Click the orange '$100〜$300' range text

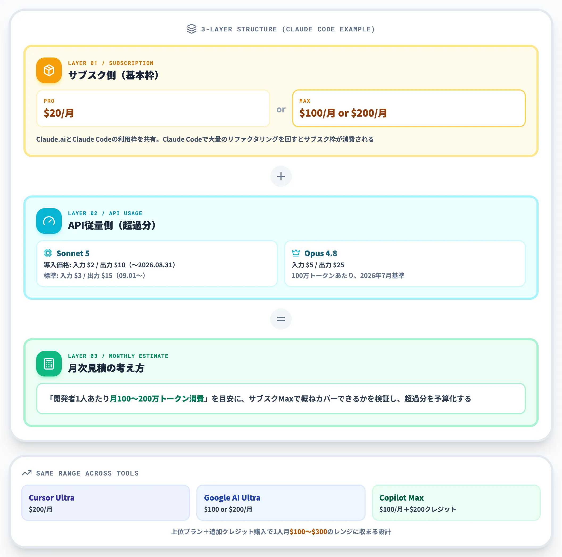coord(308,532)
